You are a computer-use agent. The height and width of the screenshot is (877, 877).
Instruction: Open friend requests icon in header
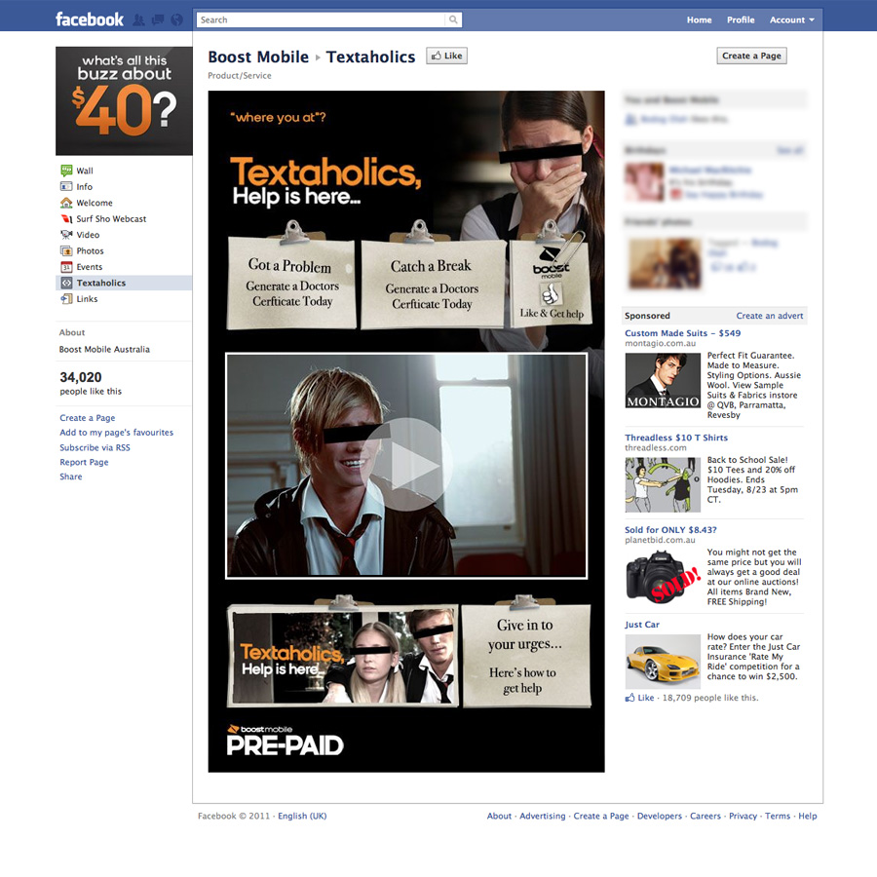(x=138, y=20)
